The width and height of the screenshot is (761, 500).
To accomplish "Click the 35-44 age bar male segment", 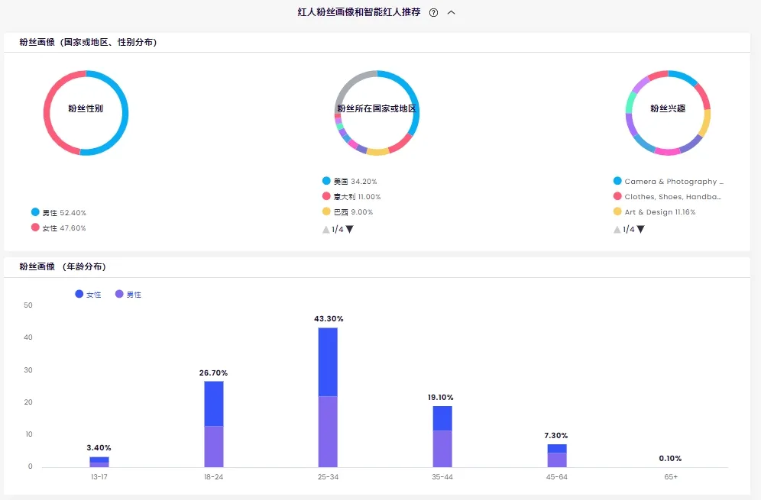I will click(x=442, y=449).
